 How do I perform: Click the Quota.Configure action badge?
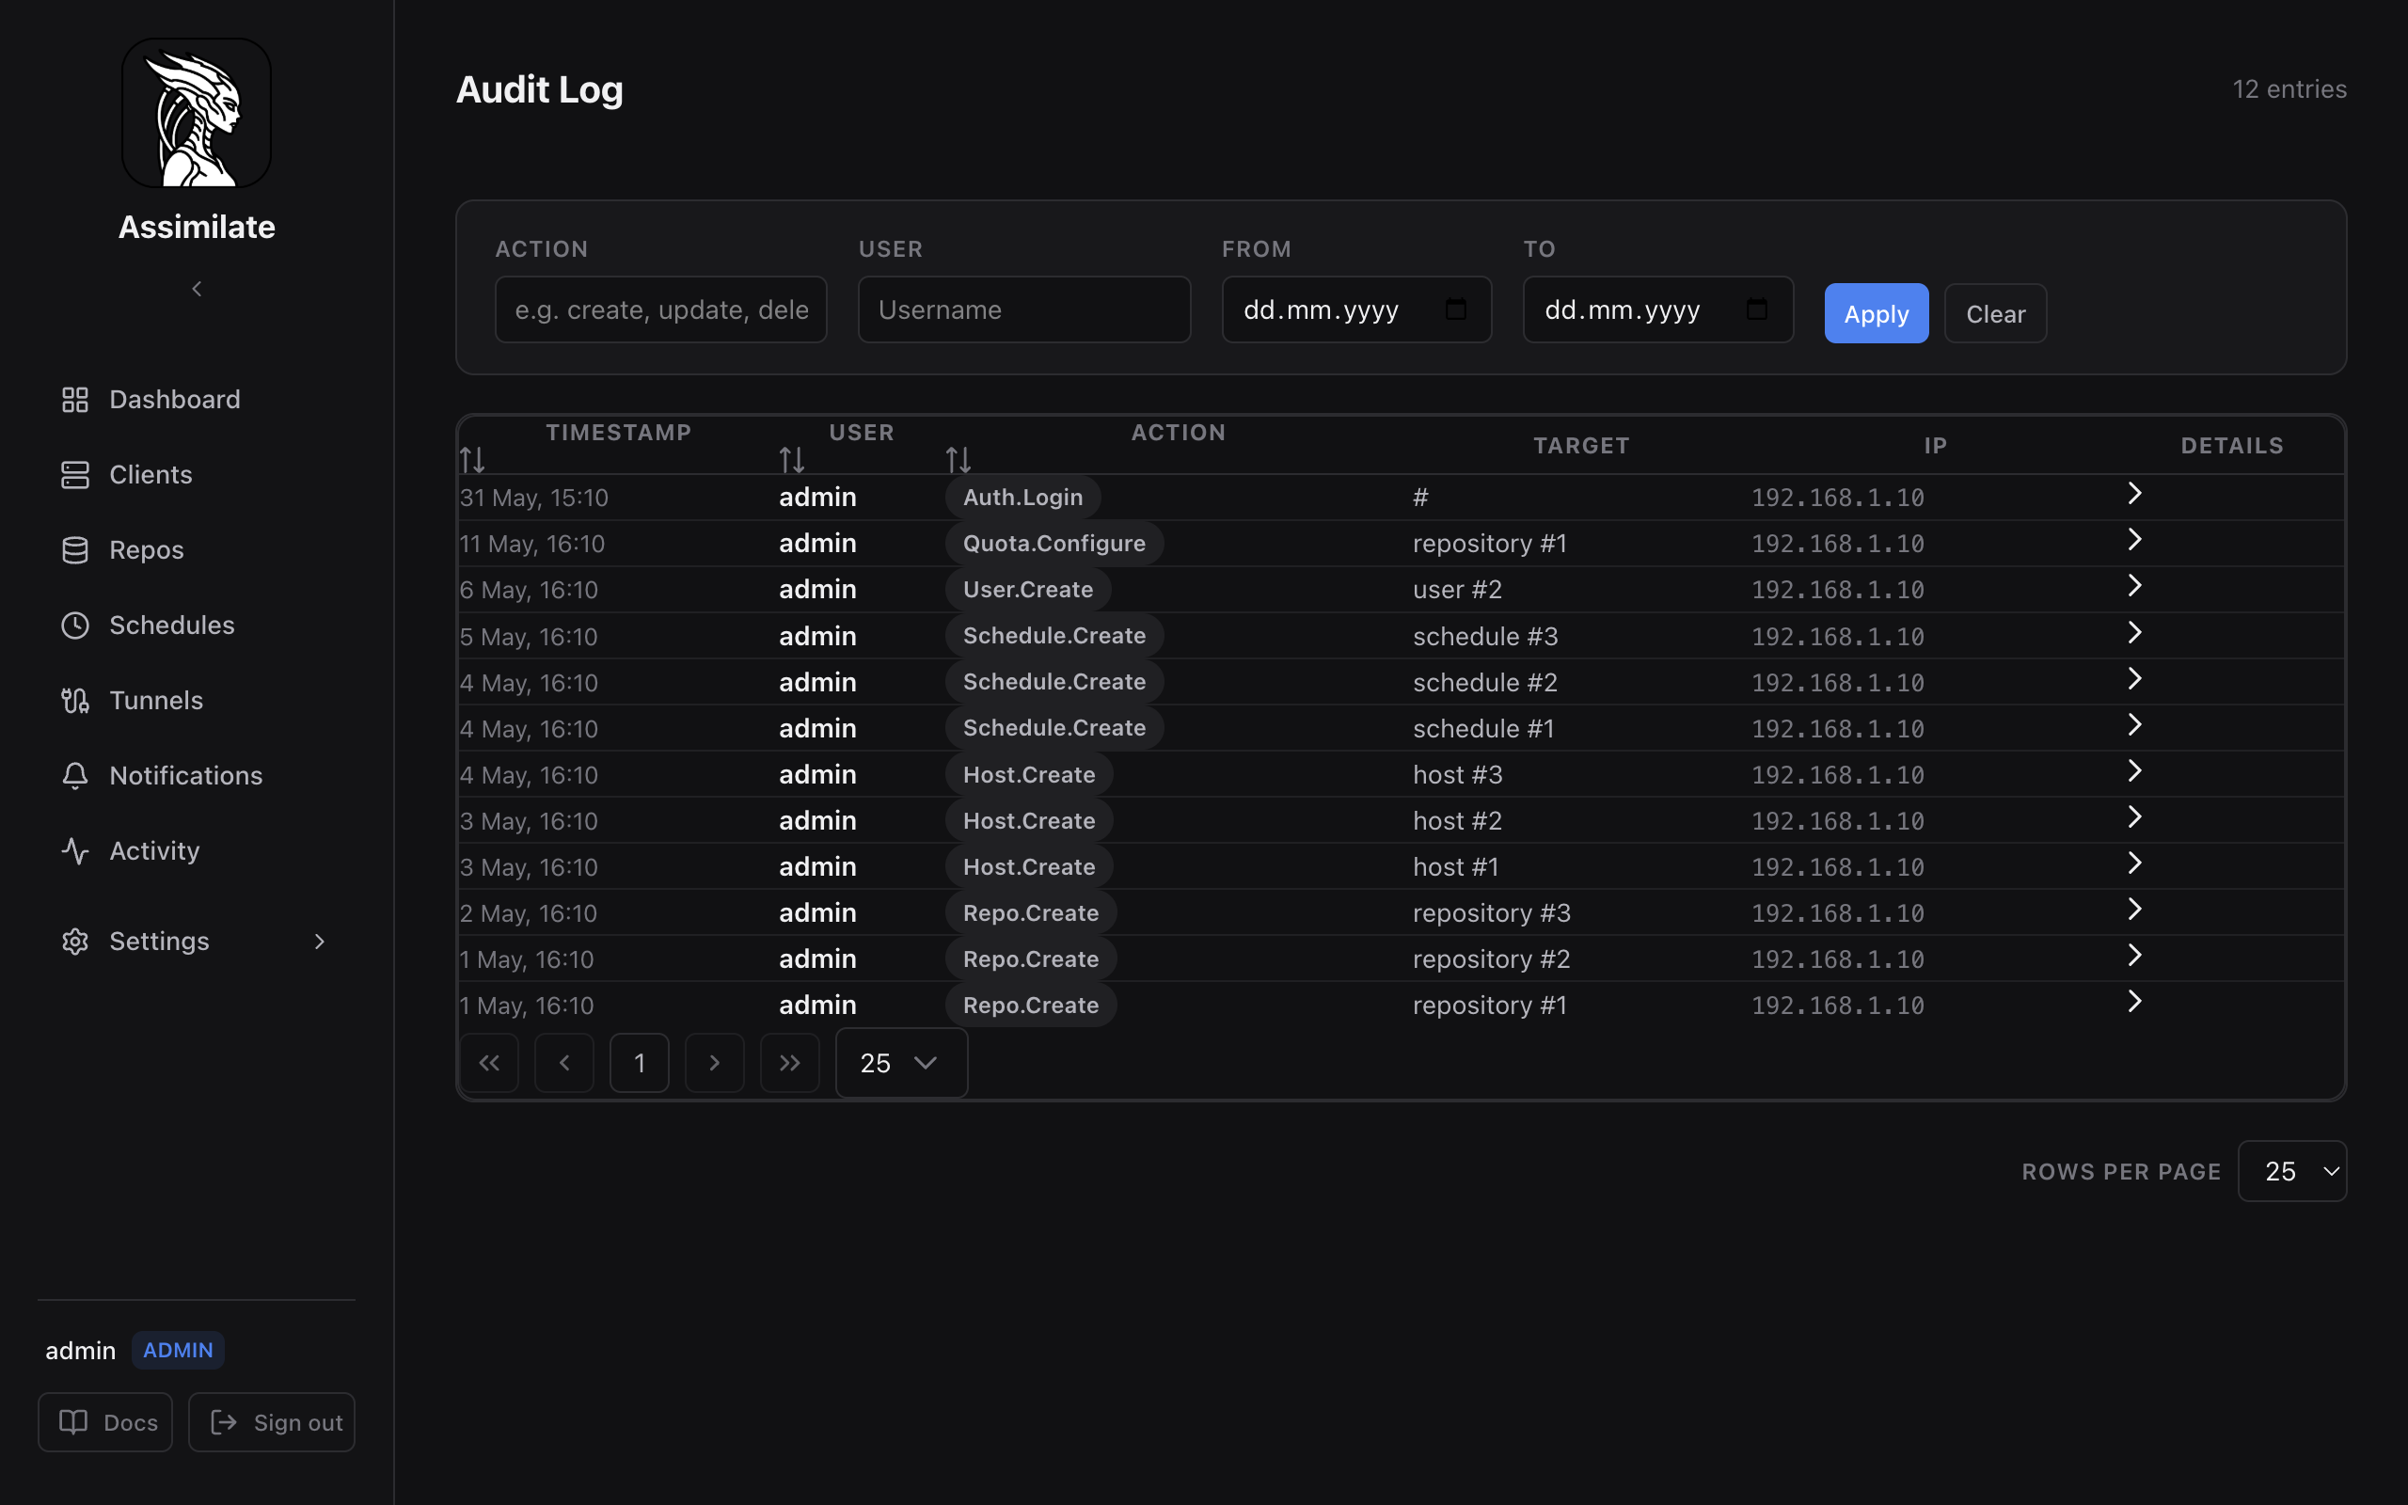pyautogui.click(x=1054, y=544)
